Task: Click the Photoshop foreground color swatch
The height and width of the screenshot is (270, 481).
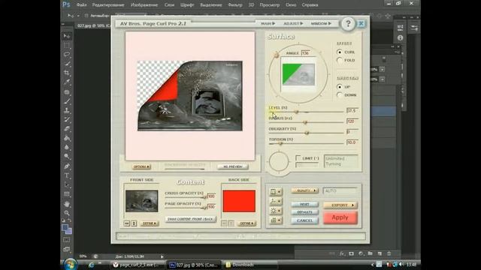Action: point(65,228)
